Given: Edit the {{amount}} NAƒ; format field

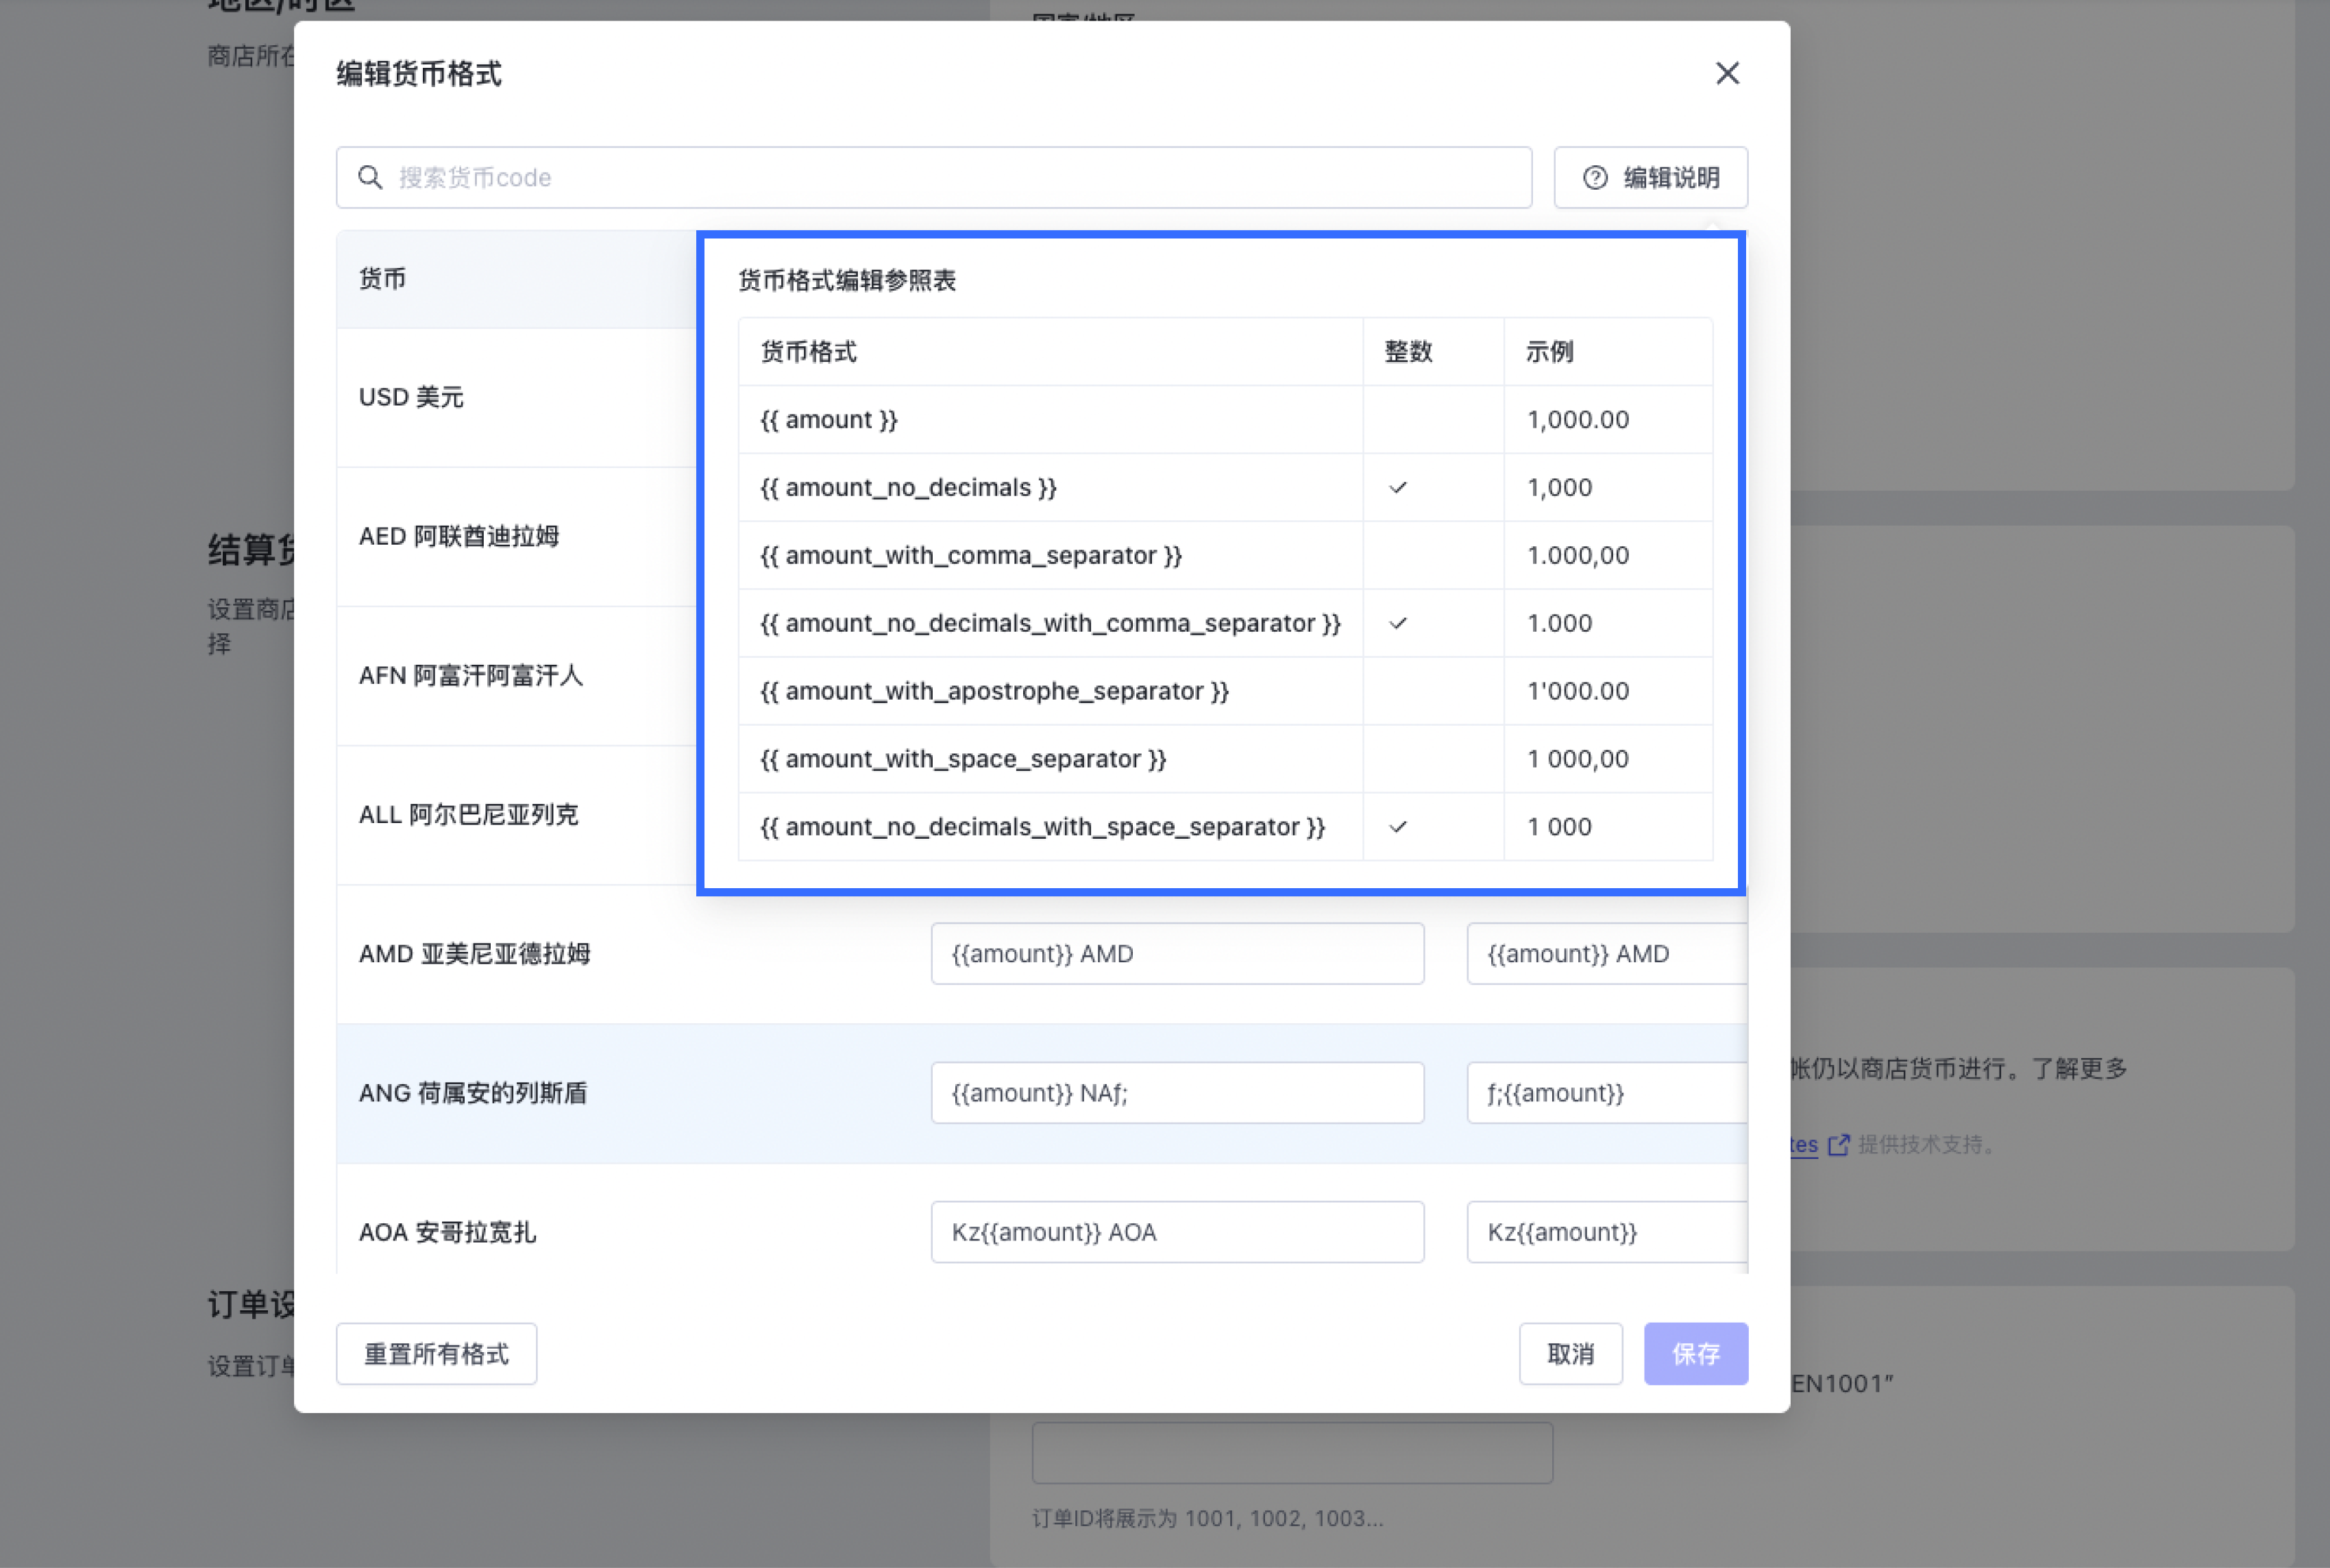Looking at the screenshot, I should (1177, 1092).
